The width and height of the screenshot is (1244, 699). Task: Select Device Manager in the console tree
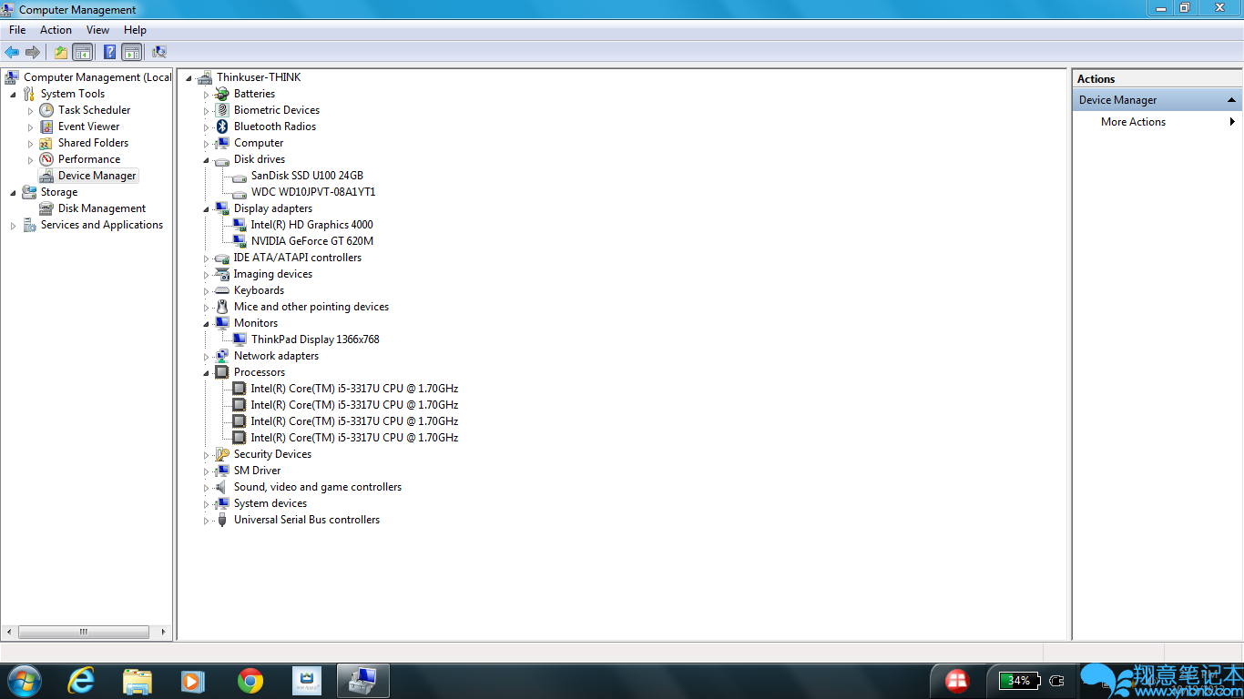tap(97, 176)
